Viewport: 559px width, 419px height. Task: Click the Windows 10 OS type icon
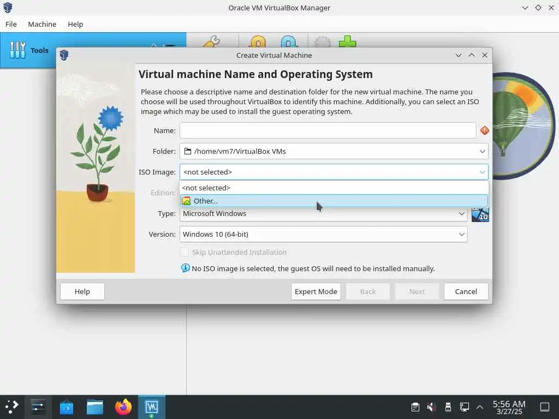[480, 214]
